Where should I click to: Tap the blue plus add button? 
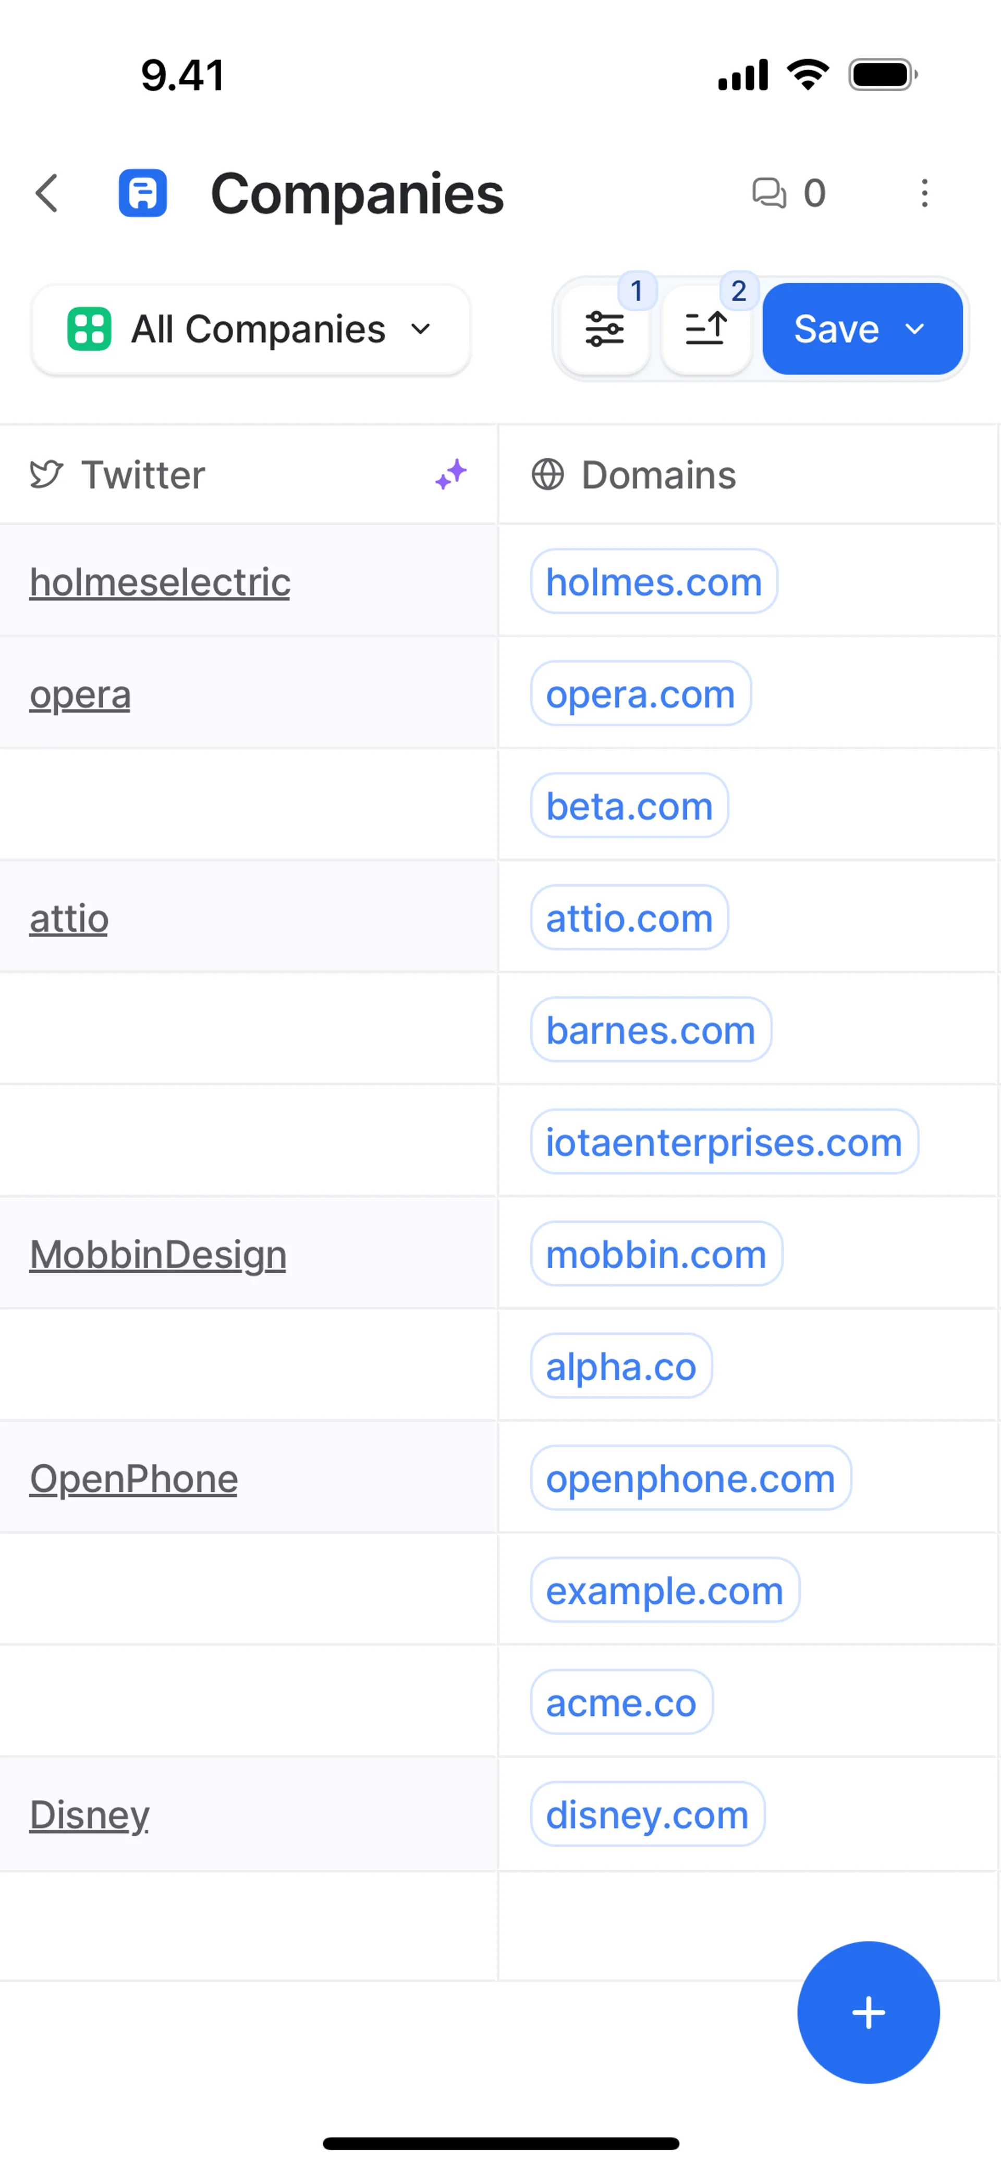point(868,2011)
